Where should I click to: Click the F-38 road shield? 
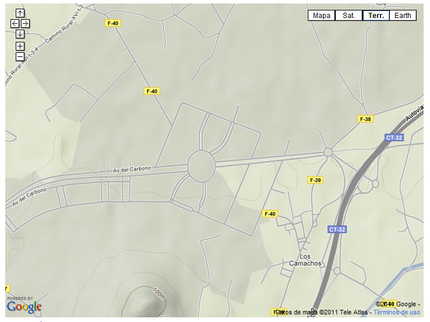[365, 119]
